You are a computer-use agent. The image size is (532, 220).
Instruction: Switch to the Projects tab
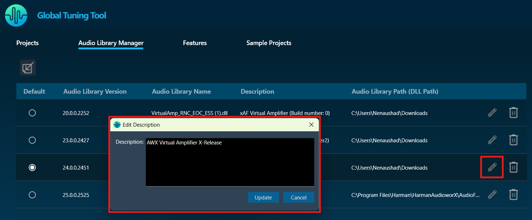pos(27,43)
